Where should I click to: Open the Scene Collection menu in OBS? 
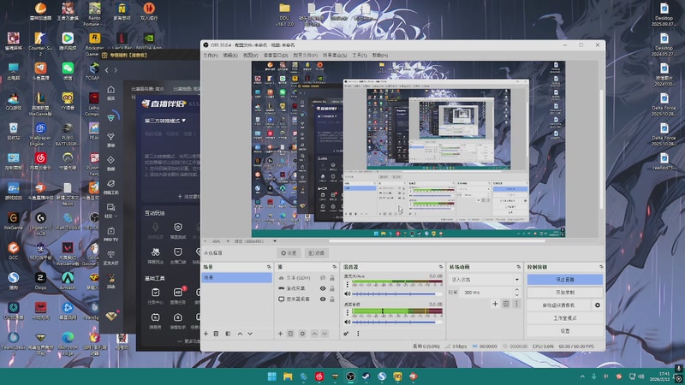pyautogui.click(x=335, y=56)
